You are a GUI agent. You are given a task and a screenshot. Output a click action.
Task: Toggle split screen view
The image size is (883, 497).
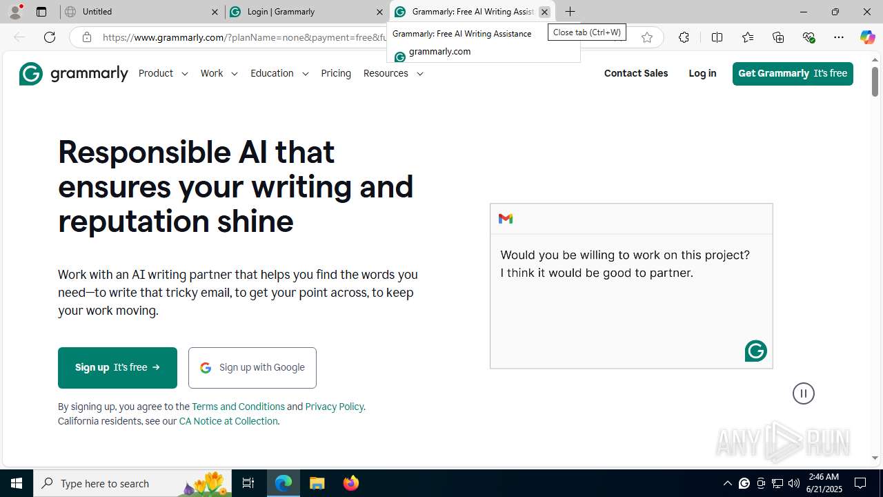coord(717,37)
